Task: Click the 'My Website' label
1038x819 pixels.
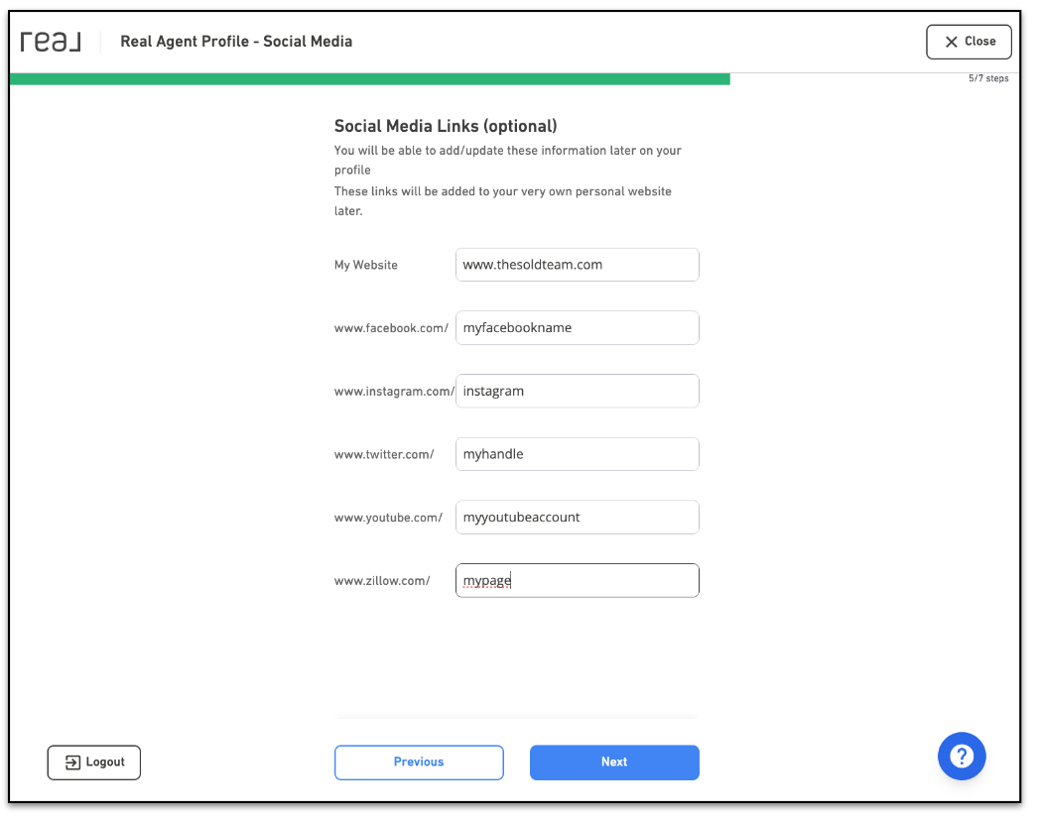Action: pyautogui.click(x=366, y=266)
